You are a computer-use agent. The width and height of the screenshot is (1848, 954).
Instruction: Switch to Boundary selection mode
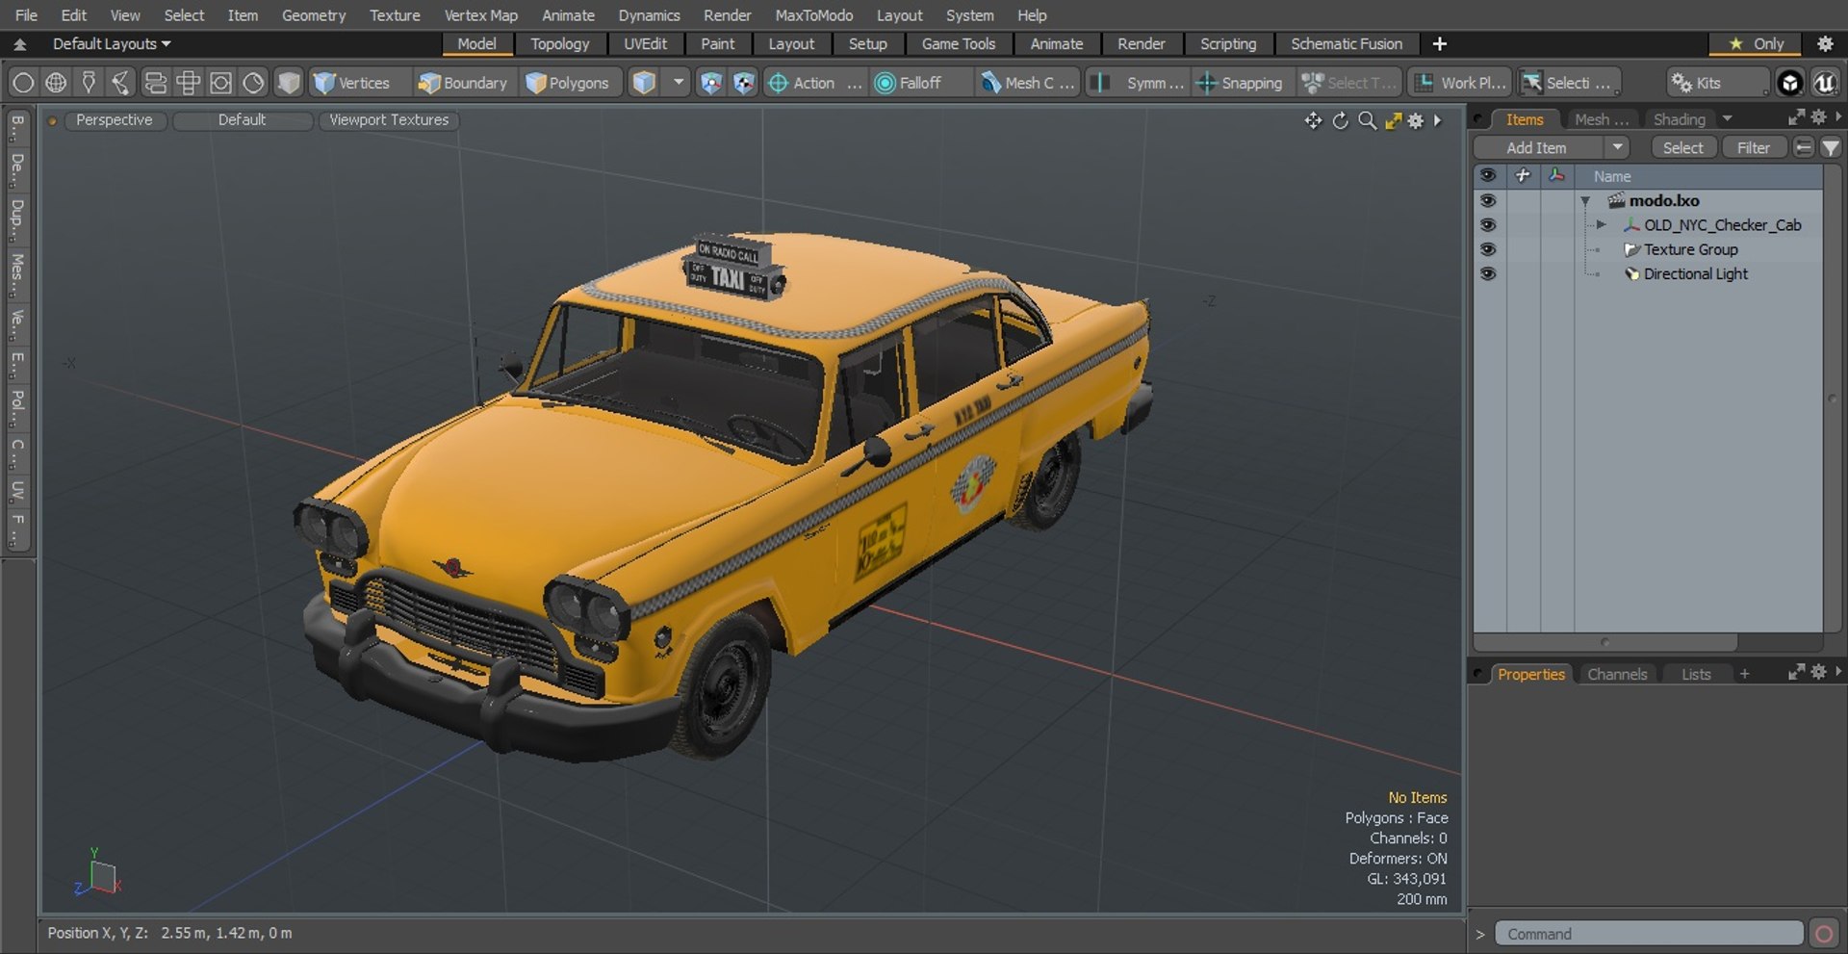(x=463, y=83)
